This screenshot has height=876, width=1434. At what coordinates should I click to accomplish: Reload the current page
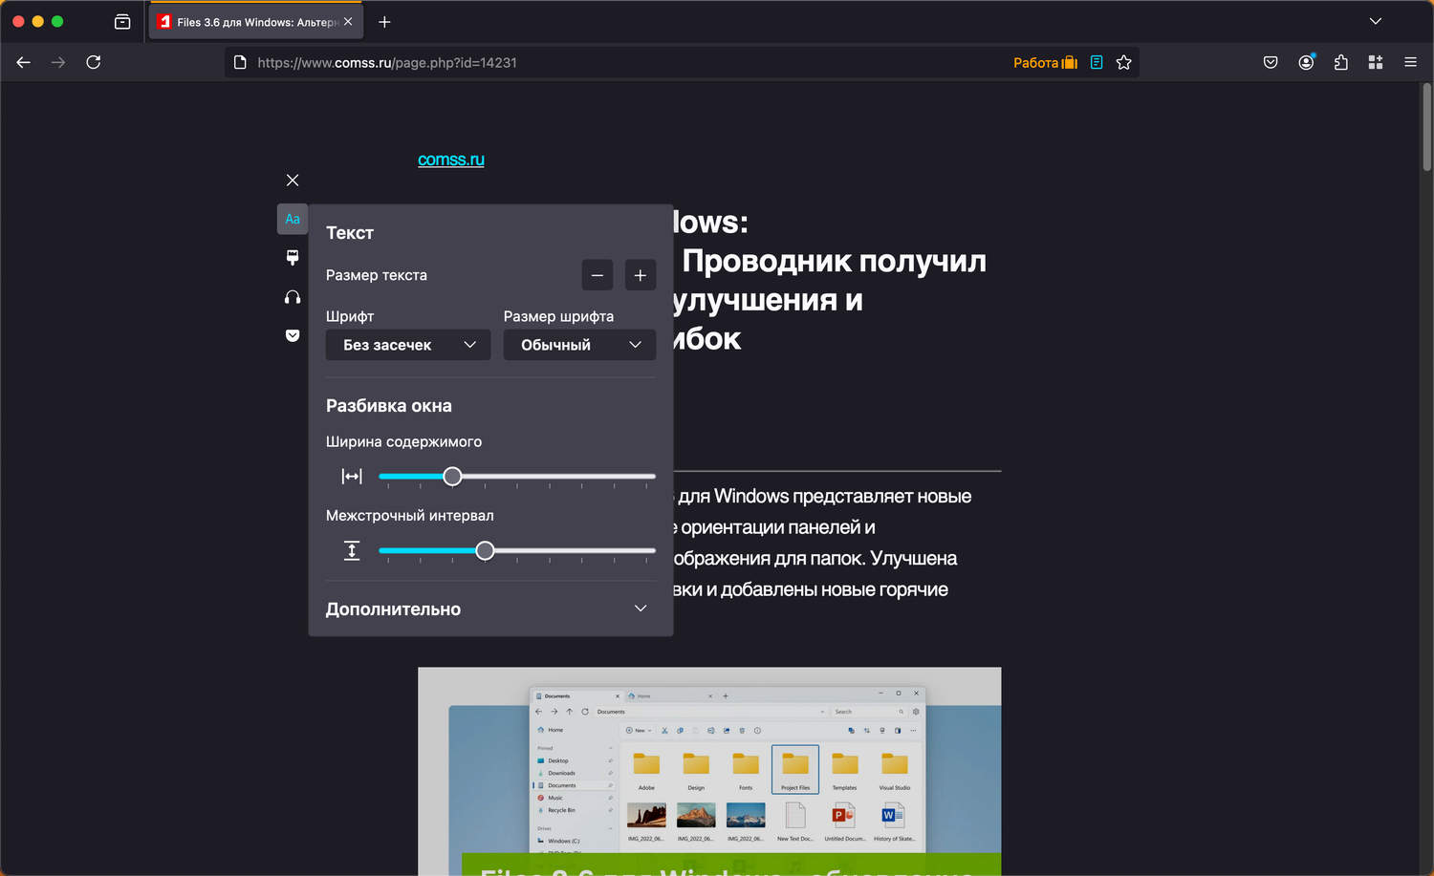coord(94,62)
